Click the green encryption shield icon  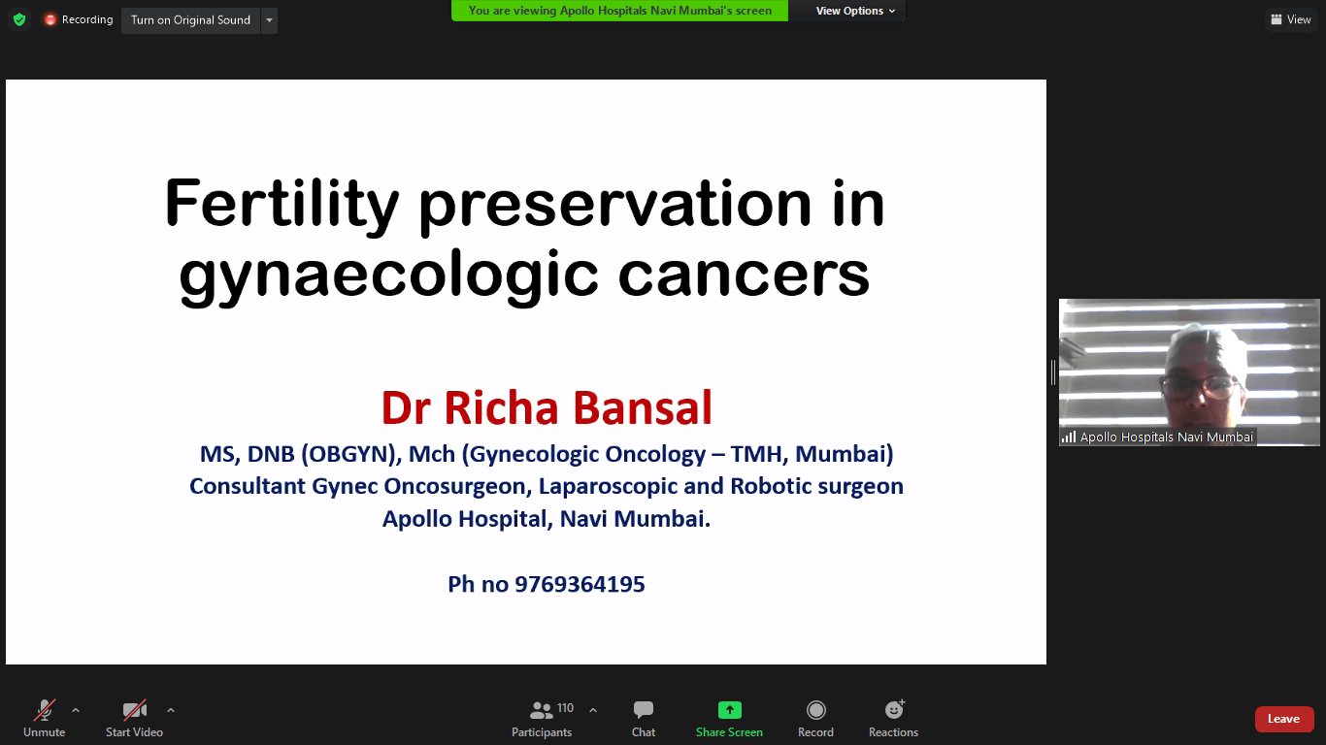19,19
